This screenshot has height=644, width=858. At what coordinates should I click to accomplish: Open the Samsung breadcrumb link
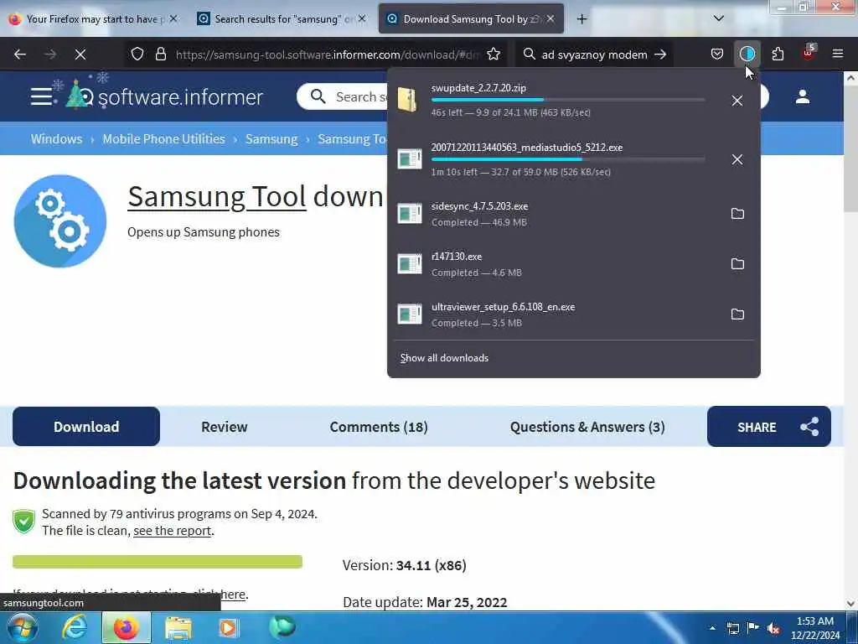(271, 139)
